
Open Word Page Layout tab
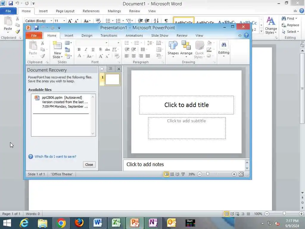point(65,11)
